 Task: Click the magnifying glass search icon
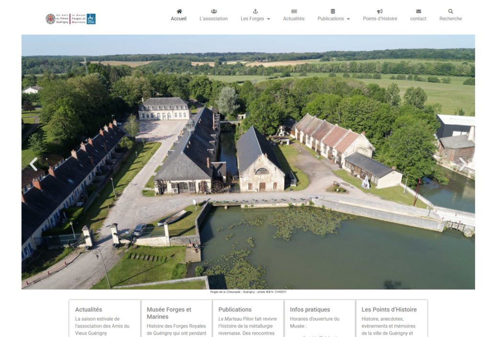point(450,11)
